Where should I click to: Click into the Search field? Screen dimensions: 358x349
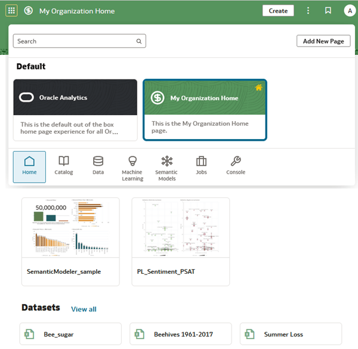click(79, 41)
